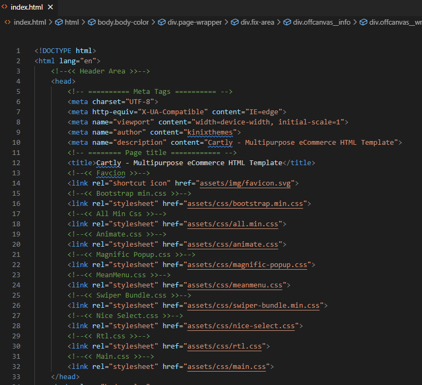Place cursor on the underlined kinixthemes text
The image size is (422, 385).
pyautogui.click(x=211, y=132)
